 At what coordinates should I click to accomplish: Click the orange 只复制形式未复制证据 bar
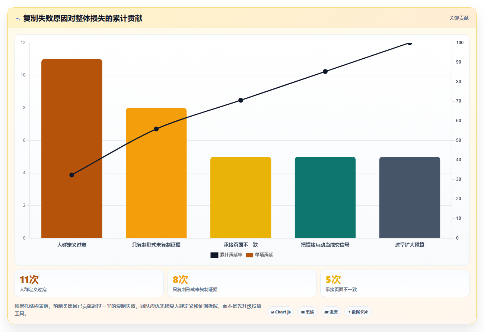(156, 173)
